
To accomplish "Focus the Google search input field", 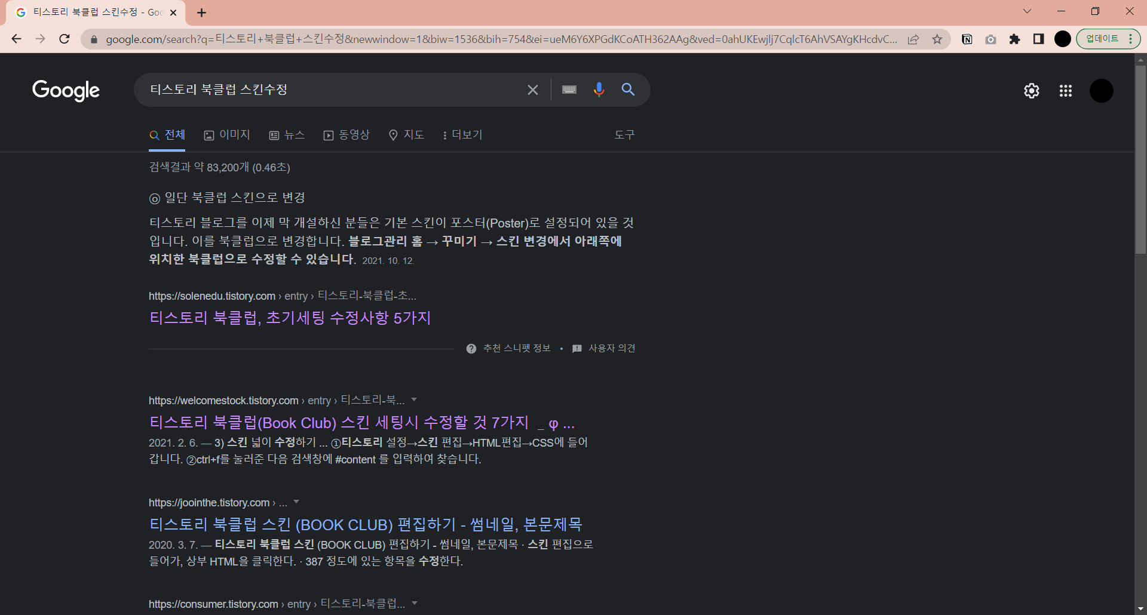I will (x=335, y=90).
